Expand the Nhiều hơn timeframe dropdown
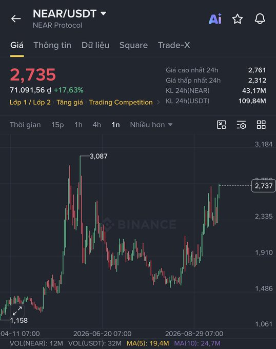Viewport: 276px width, 349px height. click(x=151, y=125)
